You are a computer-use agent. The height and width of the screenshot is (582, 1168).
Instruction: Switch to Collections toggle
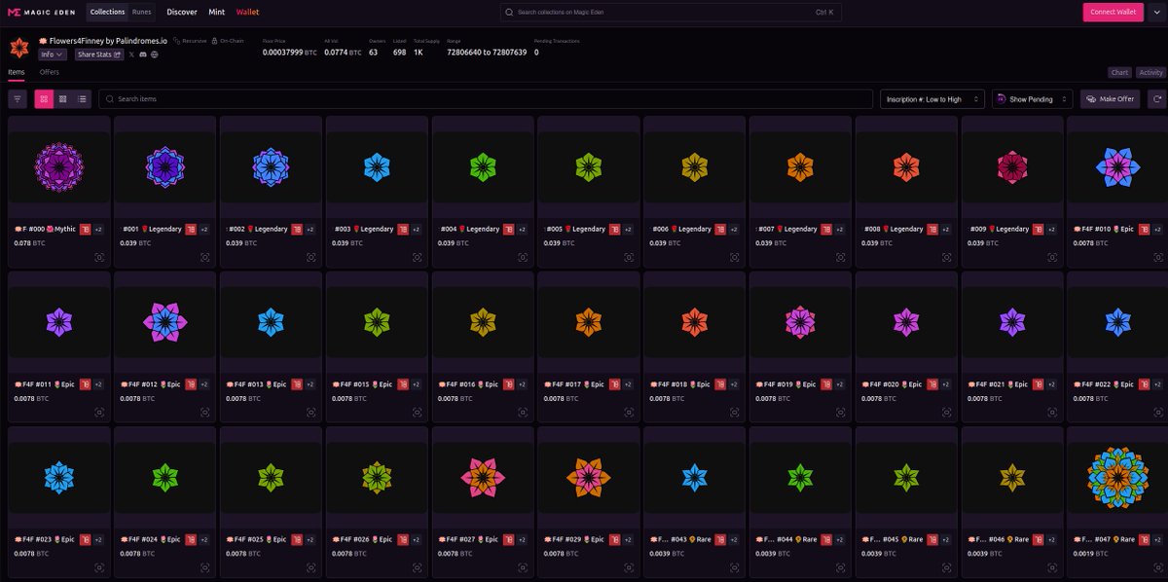107,12
